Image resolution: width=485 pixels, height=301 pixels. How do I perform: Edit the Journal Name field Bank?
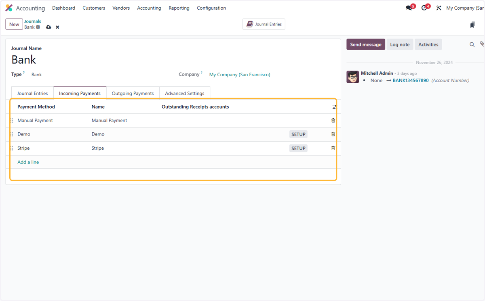24,60
